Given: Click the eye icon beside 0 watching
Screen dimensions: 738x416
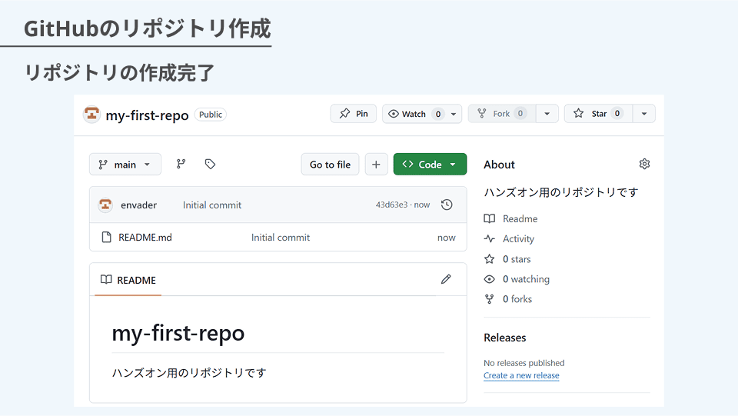Looking at the screenshot, I should coord(490,279).
